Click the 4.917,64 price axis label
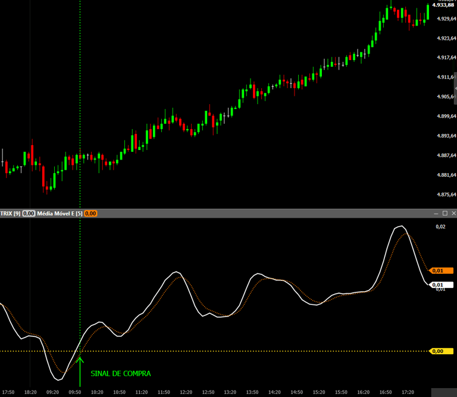 coord(446,57)
